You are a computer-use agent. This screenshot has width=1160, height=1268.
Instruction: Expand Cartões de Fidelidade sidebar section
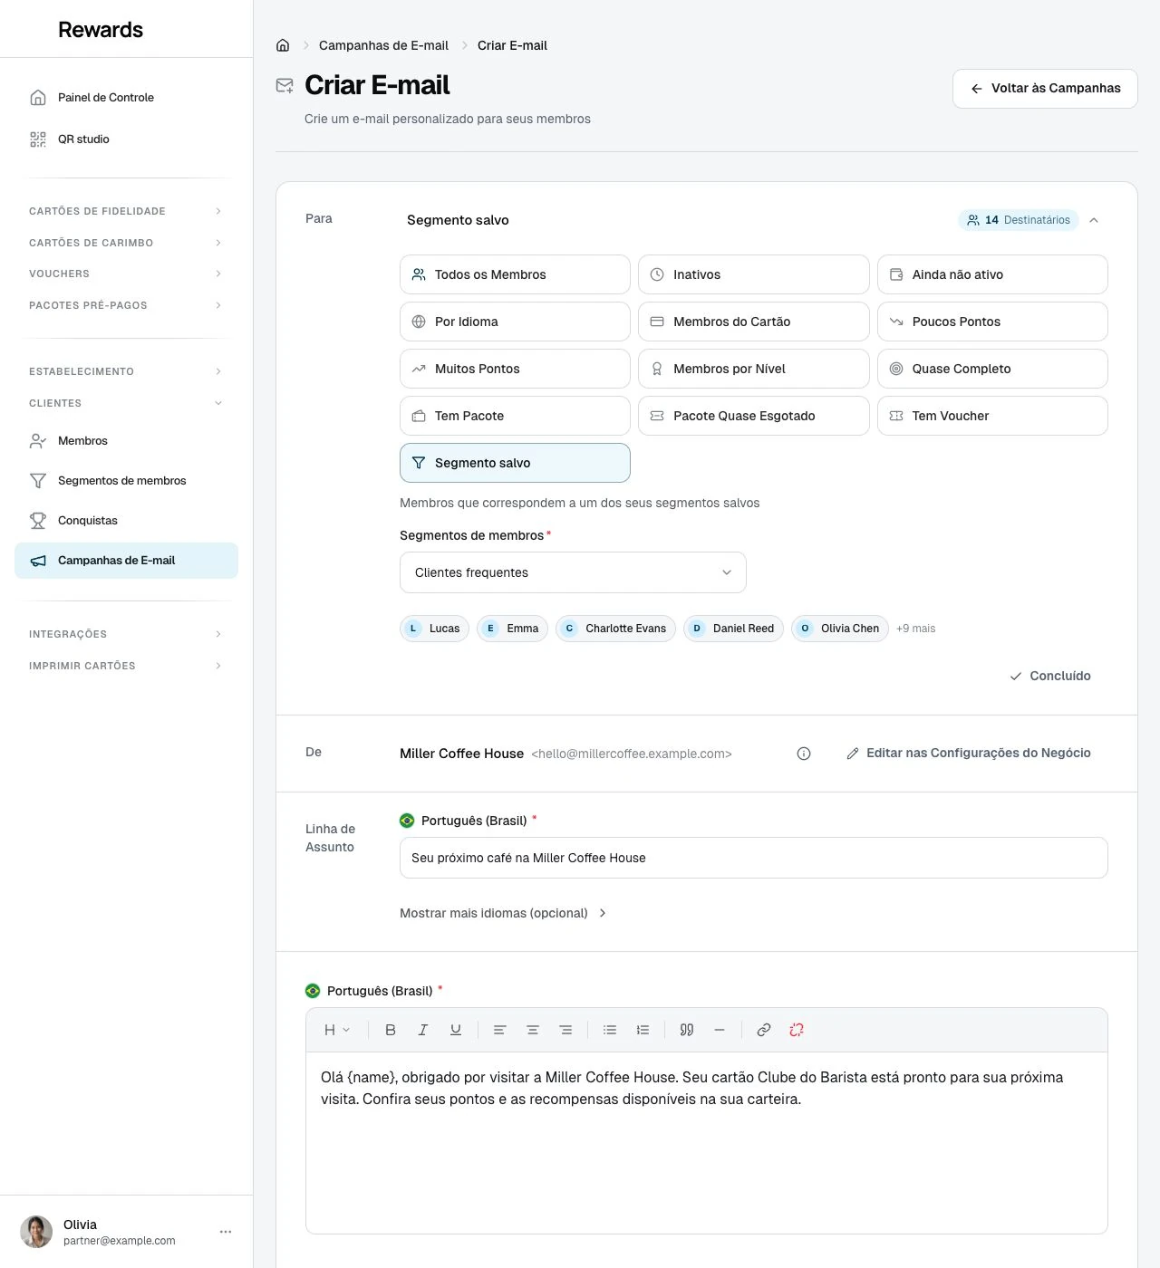(126, 211)
